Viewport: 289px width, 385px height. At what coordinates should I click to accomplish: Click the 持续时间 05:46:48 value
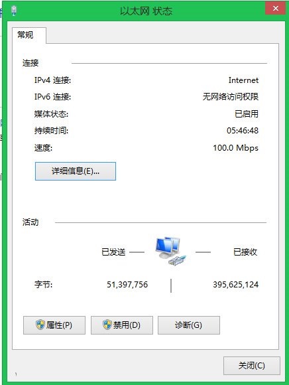(243, 130)
